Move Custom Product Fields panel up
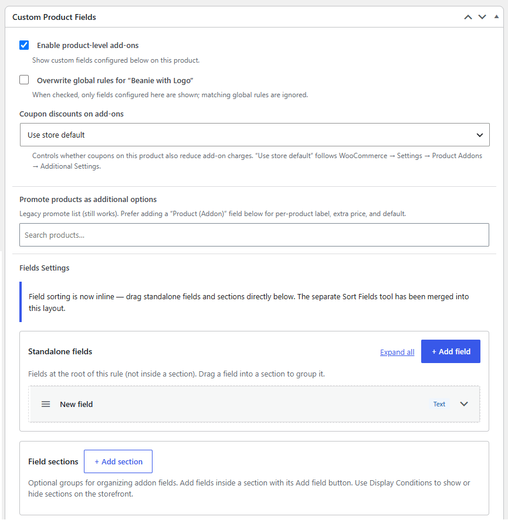508x520 pixels. tap(468, 17)
